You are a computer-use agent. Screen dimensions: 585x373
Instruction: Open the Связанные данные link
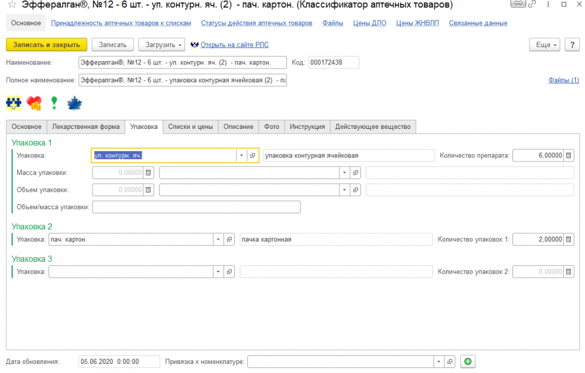tap(478, 23)
